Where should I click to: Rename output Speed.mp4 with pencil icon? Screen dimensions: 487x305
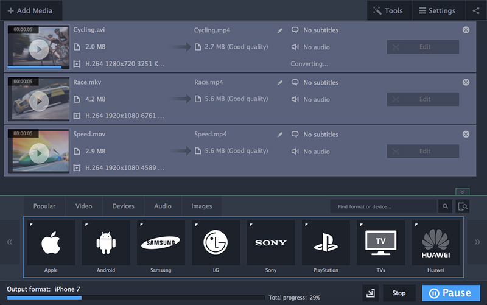[280, 135]
